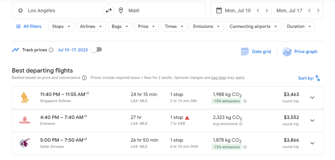The height and width of the screenshot is (160, 335).
Task: Click the Singapore Airlines logo
Action: pyautogui.click(x=25, y=97)
